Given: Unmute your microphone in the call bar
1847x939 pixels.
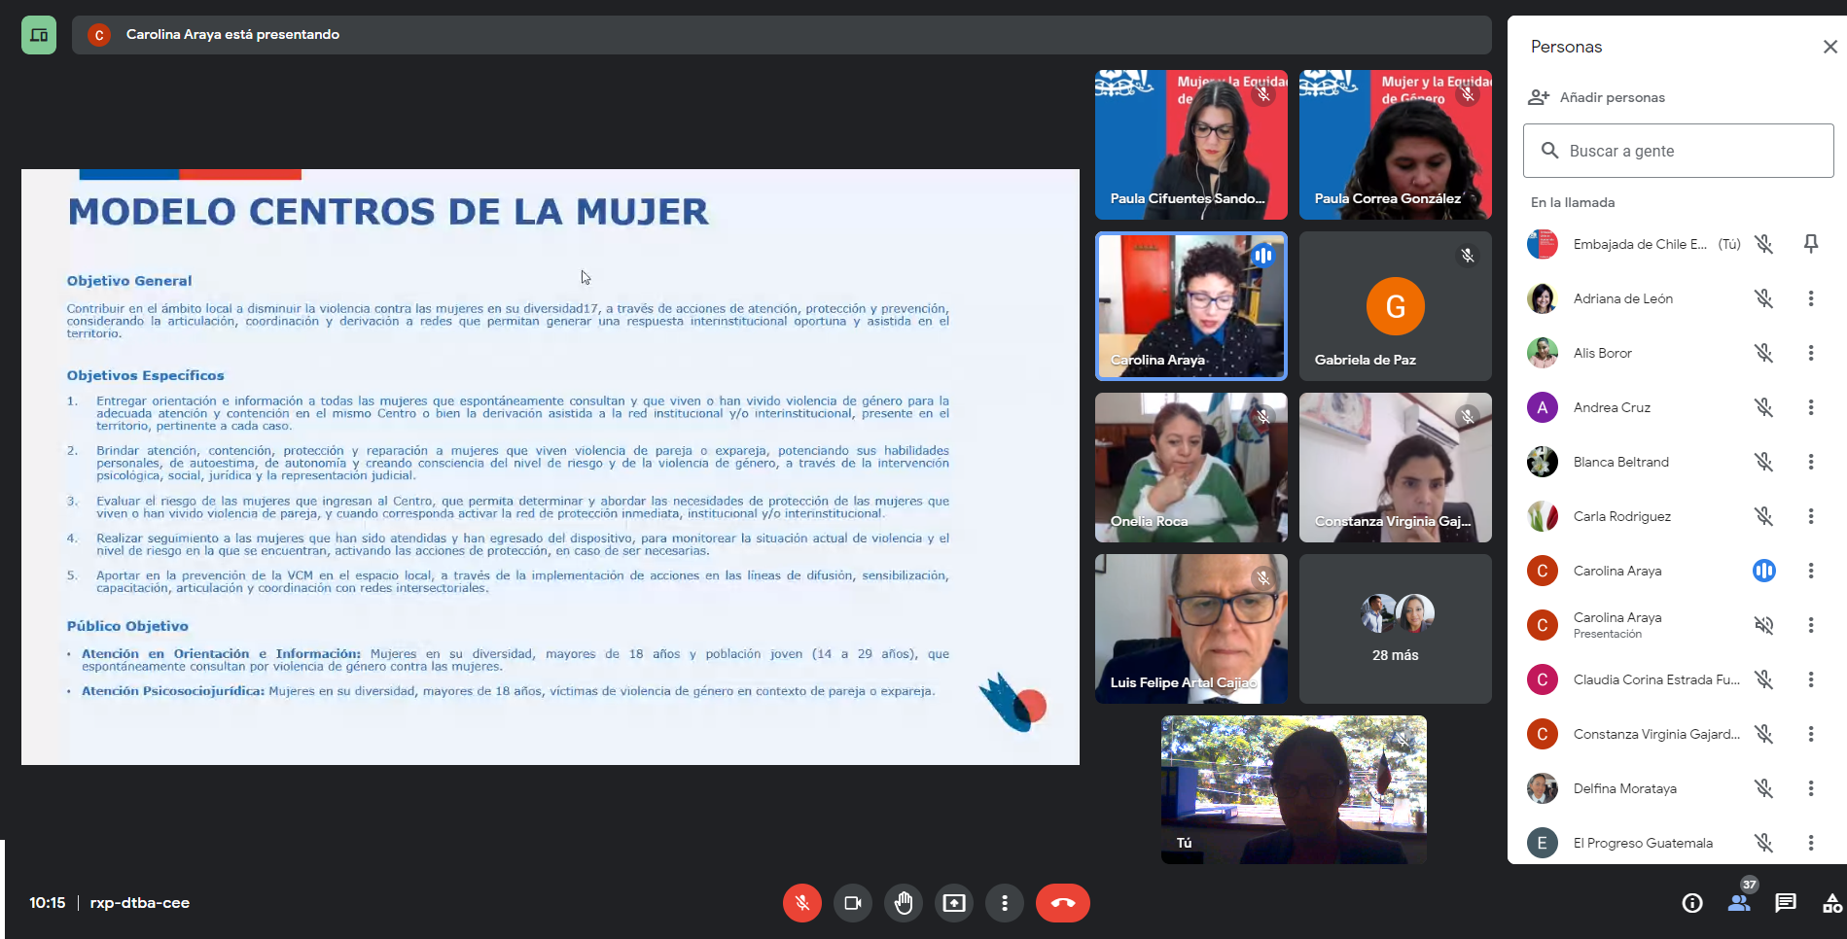Looking at the screenshot, I should pos(801,903).
